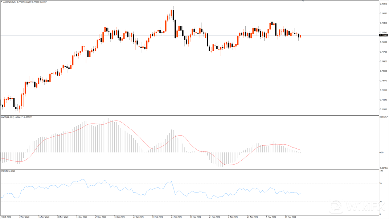
Task: Click the RSI 30 level scale label
Action: pos(381,202)
